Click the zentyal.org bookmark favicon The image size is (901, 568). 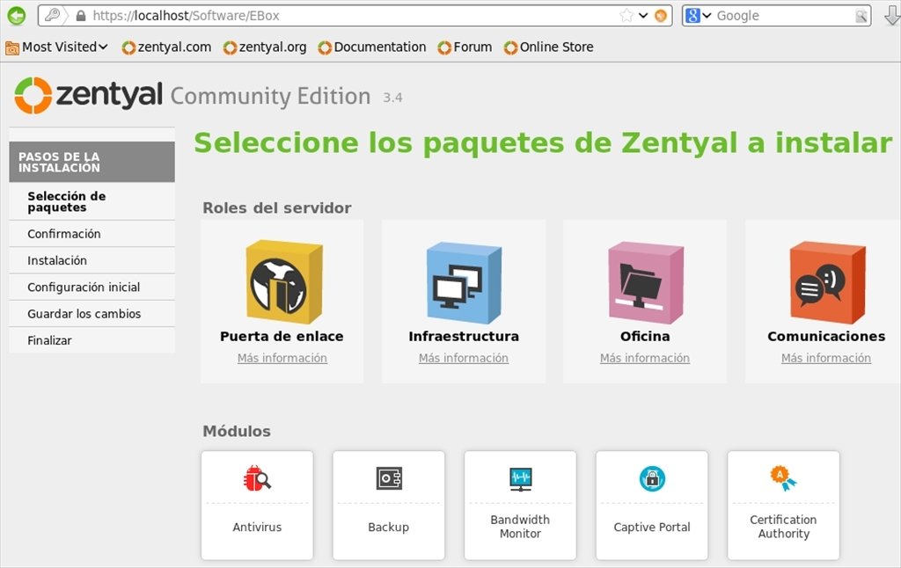(x=231, y=47)
